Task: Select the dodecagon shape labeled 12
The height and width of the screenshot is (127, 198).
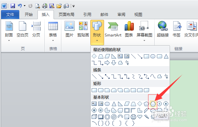Action: 101,110
